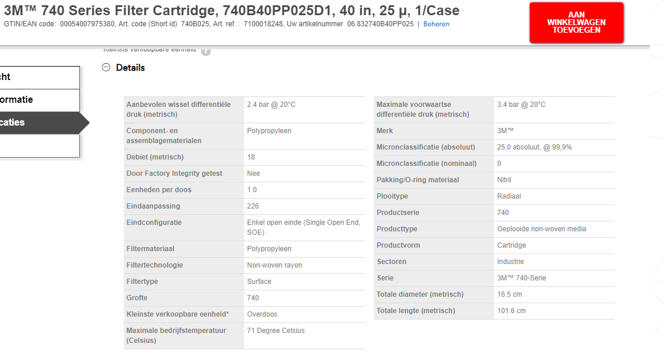Open the Beheren link
This screenshot has height=354, width=664.
pos(436,24)
